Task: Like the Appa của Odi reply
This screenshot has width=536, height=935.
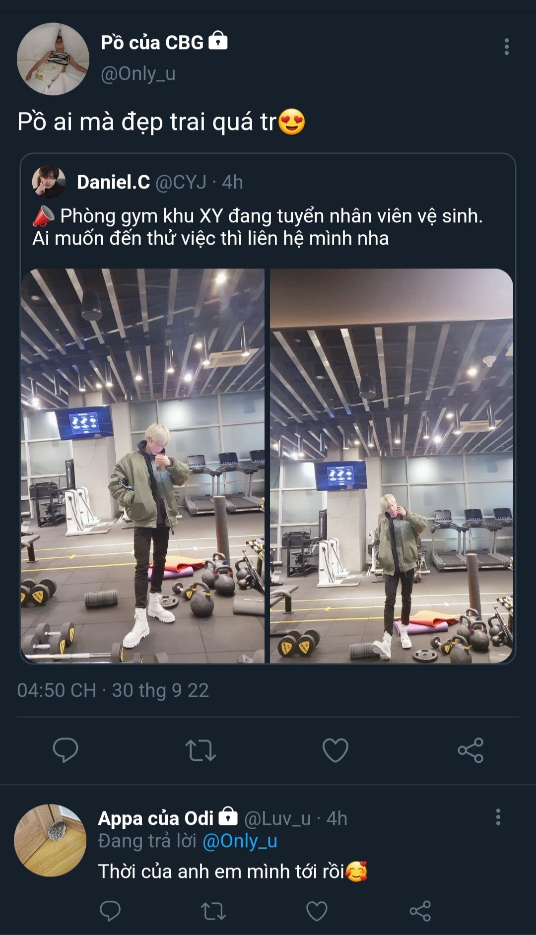Action: 317,911
